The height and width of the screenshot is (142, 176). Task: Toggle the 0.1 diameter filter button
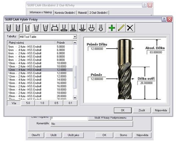70,103
